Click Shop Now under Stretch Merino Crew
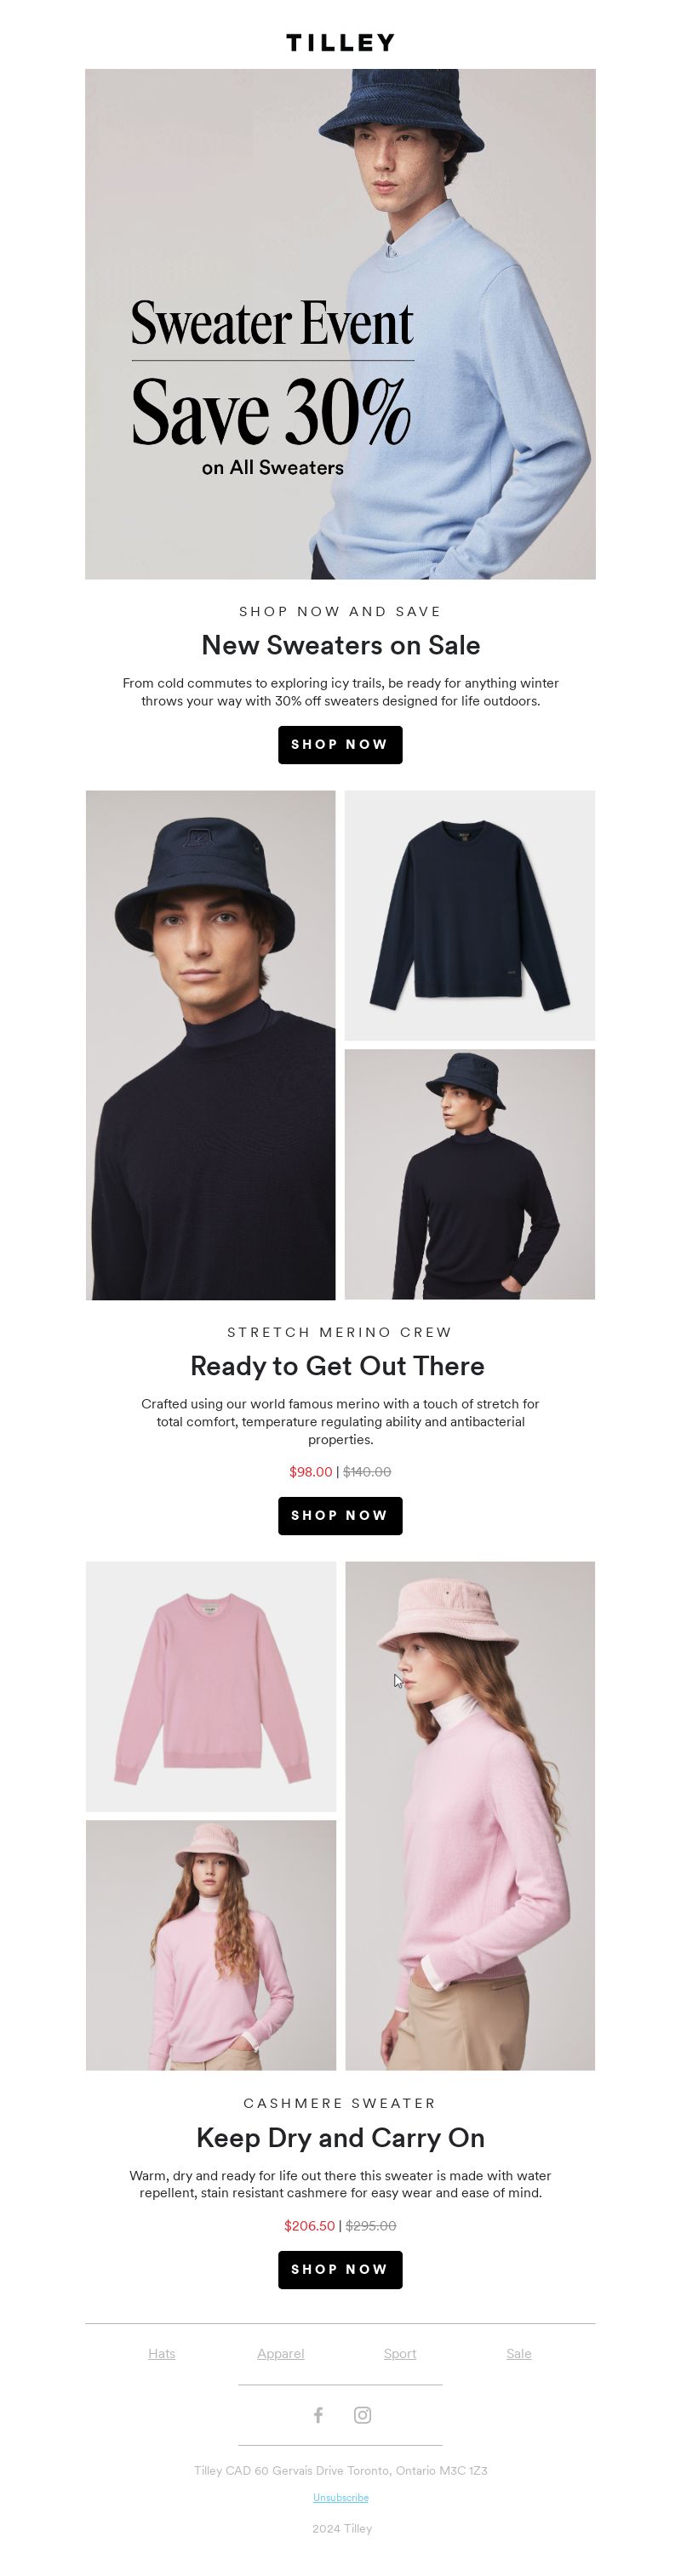Screen dimensions: 681x2576 [340, 1516]
